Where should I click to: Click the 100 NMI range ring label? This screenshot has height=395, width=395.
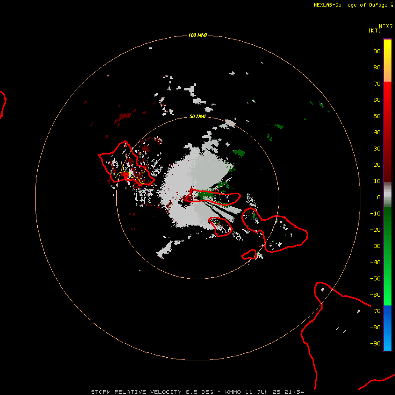point(197,35)
